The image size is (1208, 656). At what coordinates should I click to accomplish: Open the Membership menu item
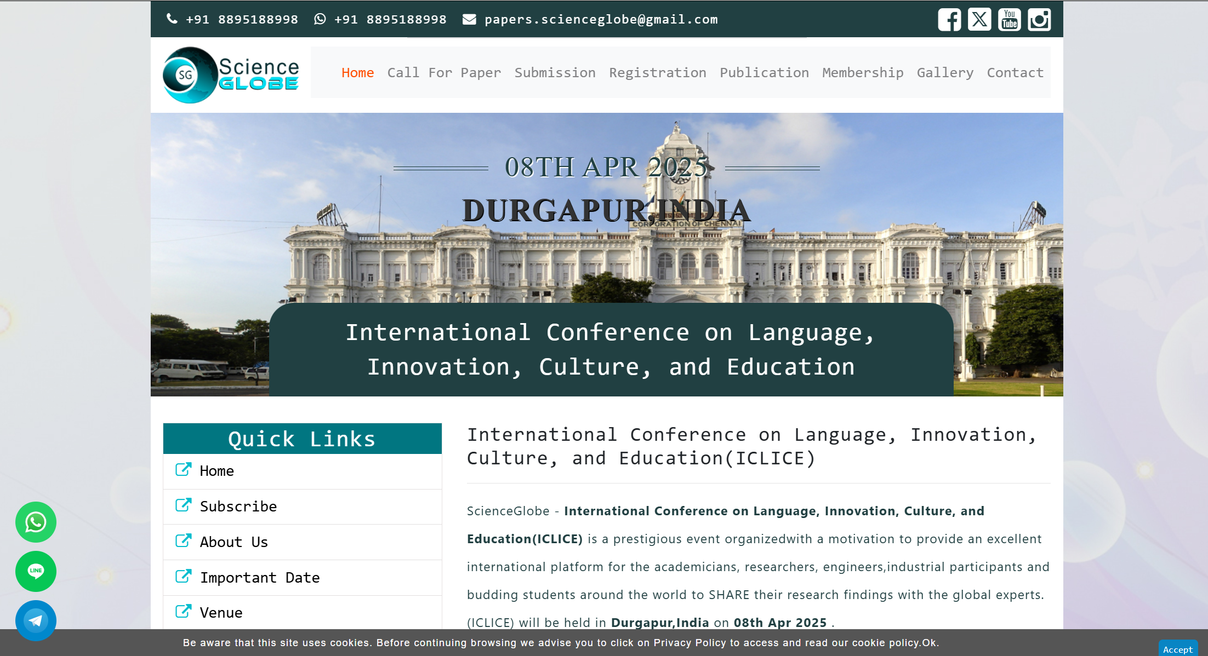point(863,73)
